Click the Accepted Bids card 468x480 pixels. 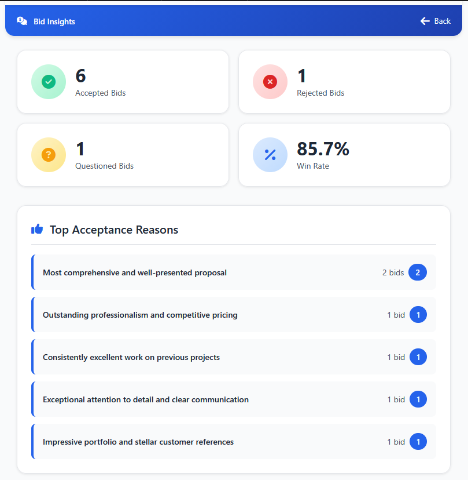pyautogui.click(x=123, y=82)
